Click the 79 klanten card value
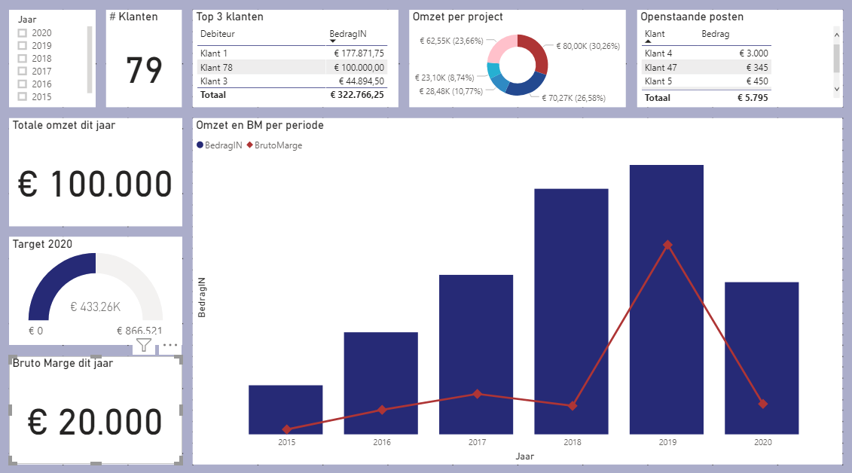 144,71
